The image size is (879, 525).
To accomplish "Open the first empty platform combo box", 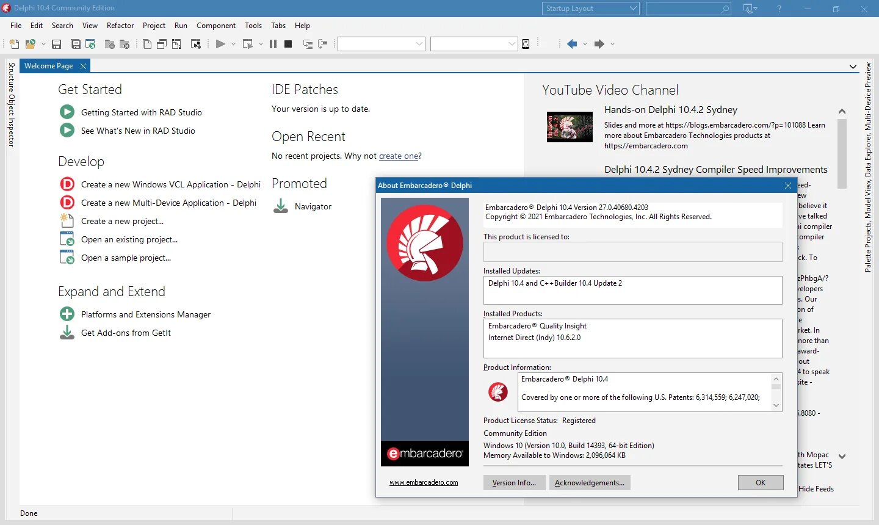I will [x=382, y=44].
